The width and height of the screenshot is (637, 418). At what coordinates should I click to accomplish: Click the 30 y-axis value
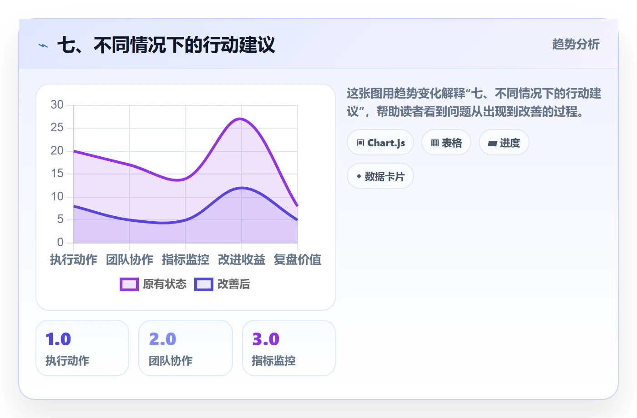[x=57, y=105]
